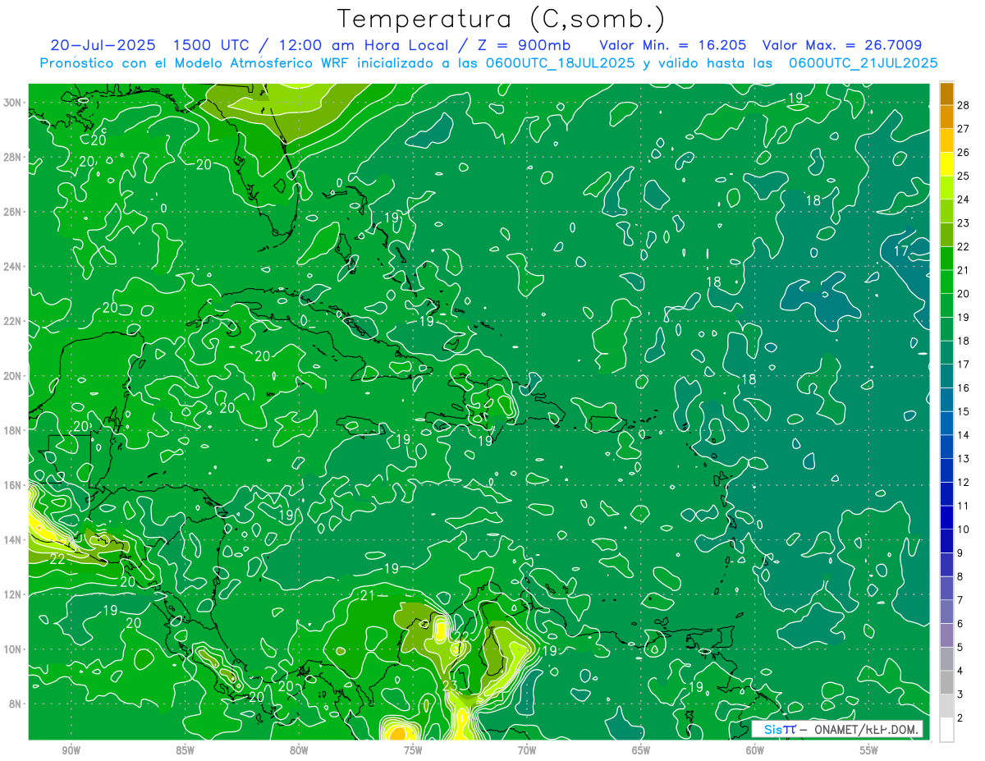Click the 90W longitude axis label
The image size is (985, 761).
click(71, 750)
